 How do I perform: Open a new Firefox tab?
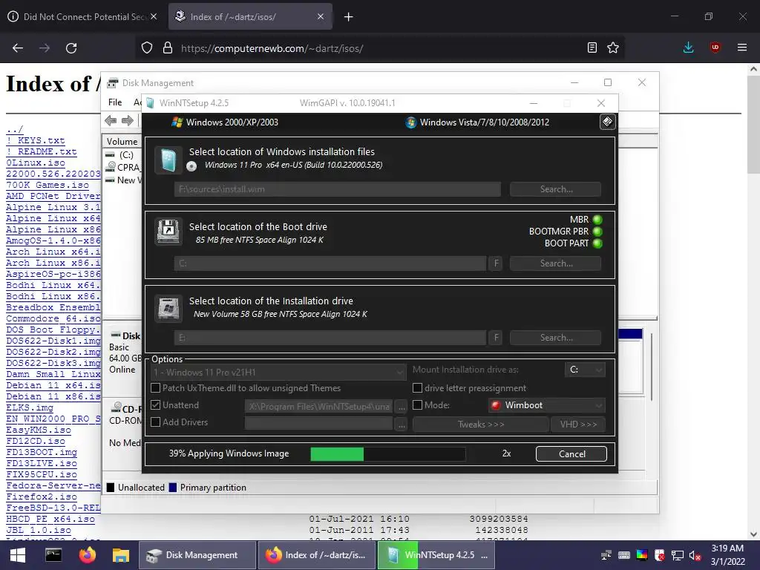tap(349, 17)
